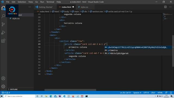Viewport: 174px width, 98px height.
Task: Open File Explorer from the taskbar
Action: (x=46, y=96)
